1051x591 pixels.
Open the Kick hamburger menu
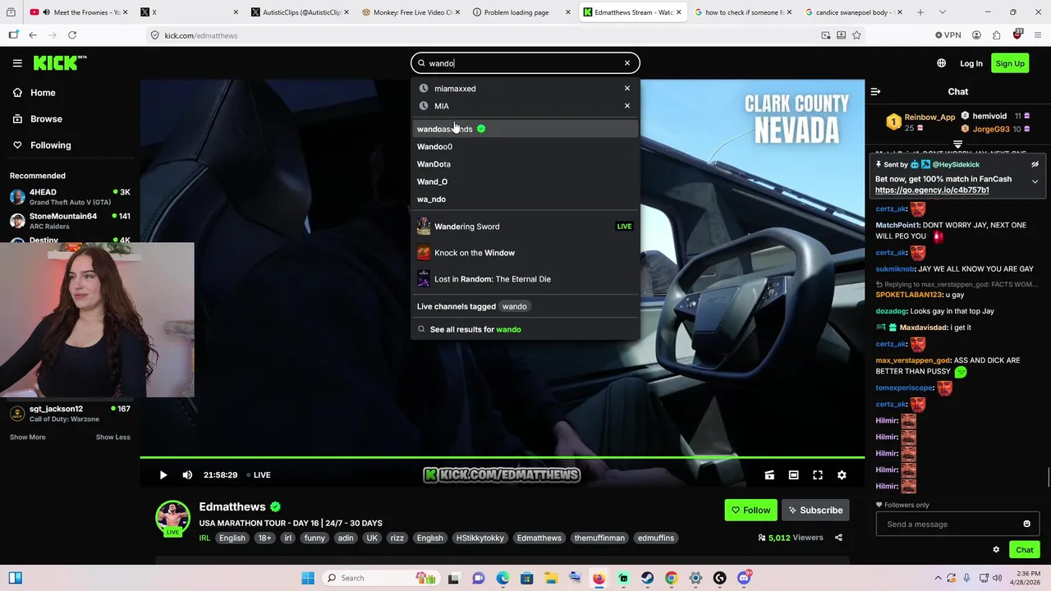tap(17, 63)
